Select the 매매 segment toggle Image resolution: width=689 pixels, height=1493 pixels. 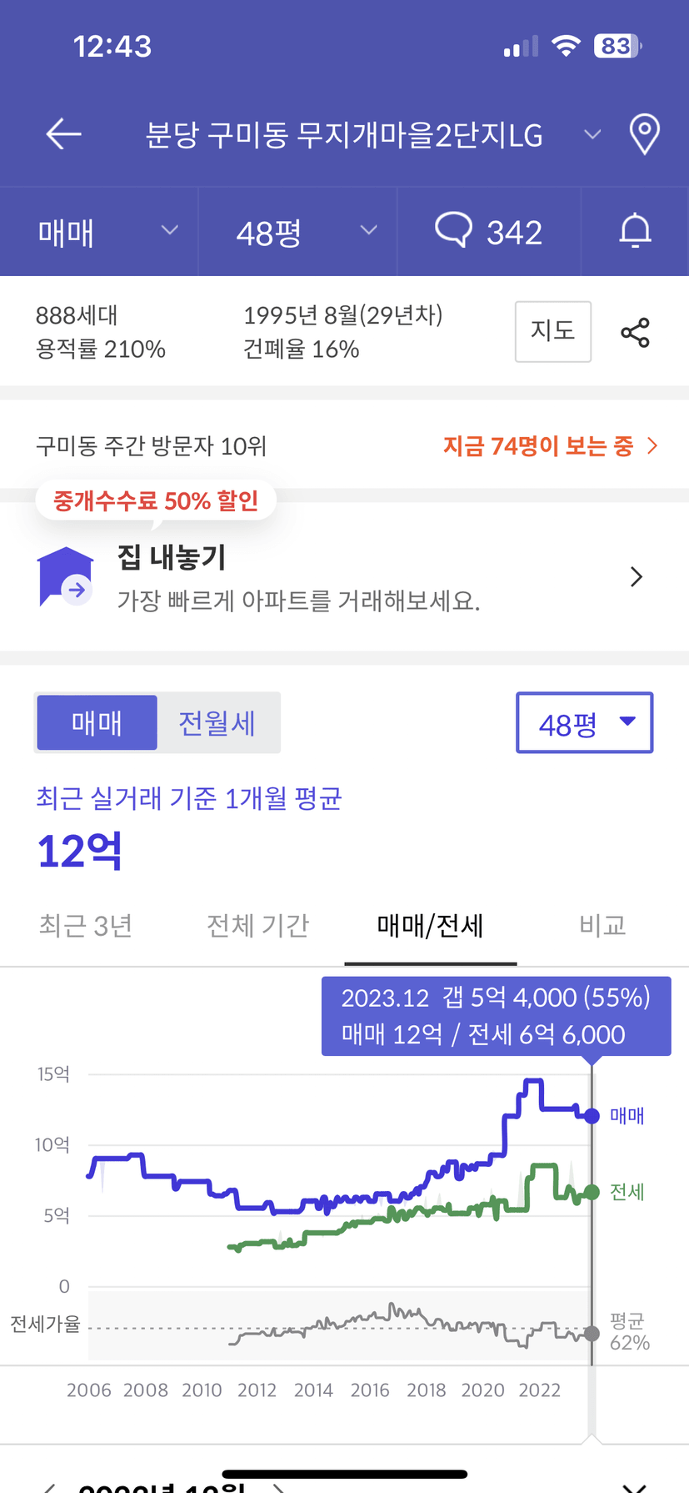coord(97,722)
